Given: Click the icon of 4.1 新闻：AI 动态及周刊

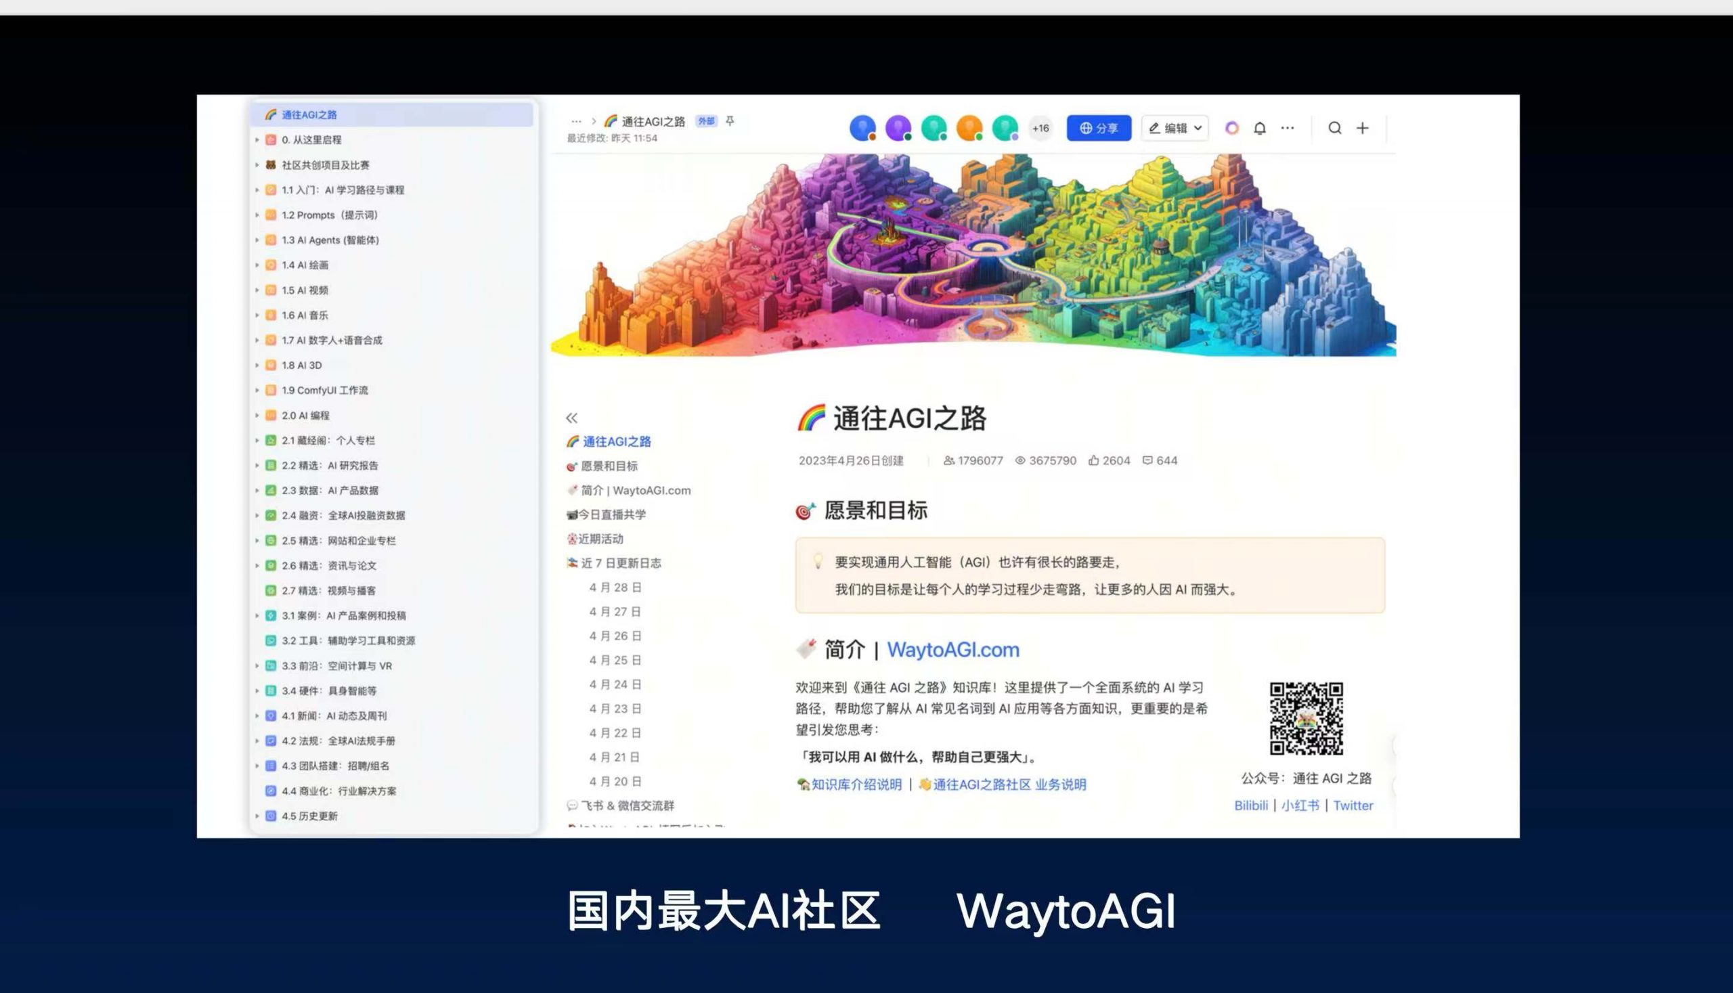Looking at the screenshot, I should point(271,716).
